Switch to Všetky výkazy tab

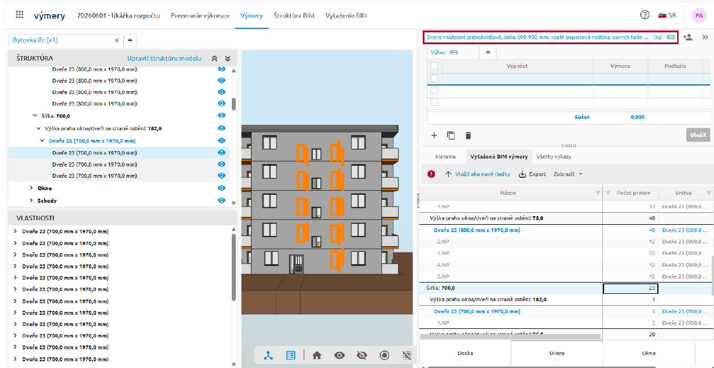tap(554, 156)
